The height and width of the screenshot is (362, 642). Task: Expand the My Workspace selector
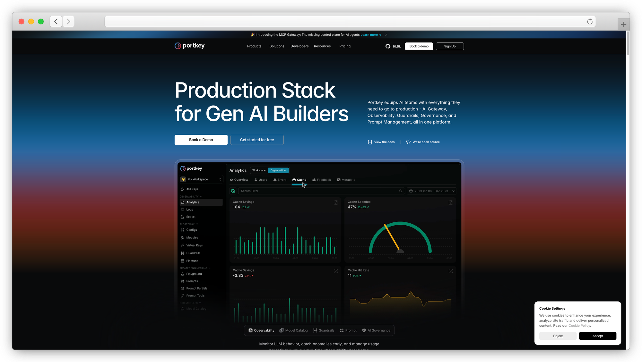coord(201,179)
